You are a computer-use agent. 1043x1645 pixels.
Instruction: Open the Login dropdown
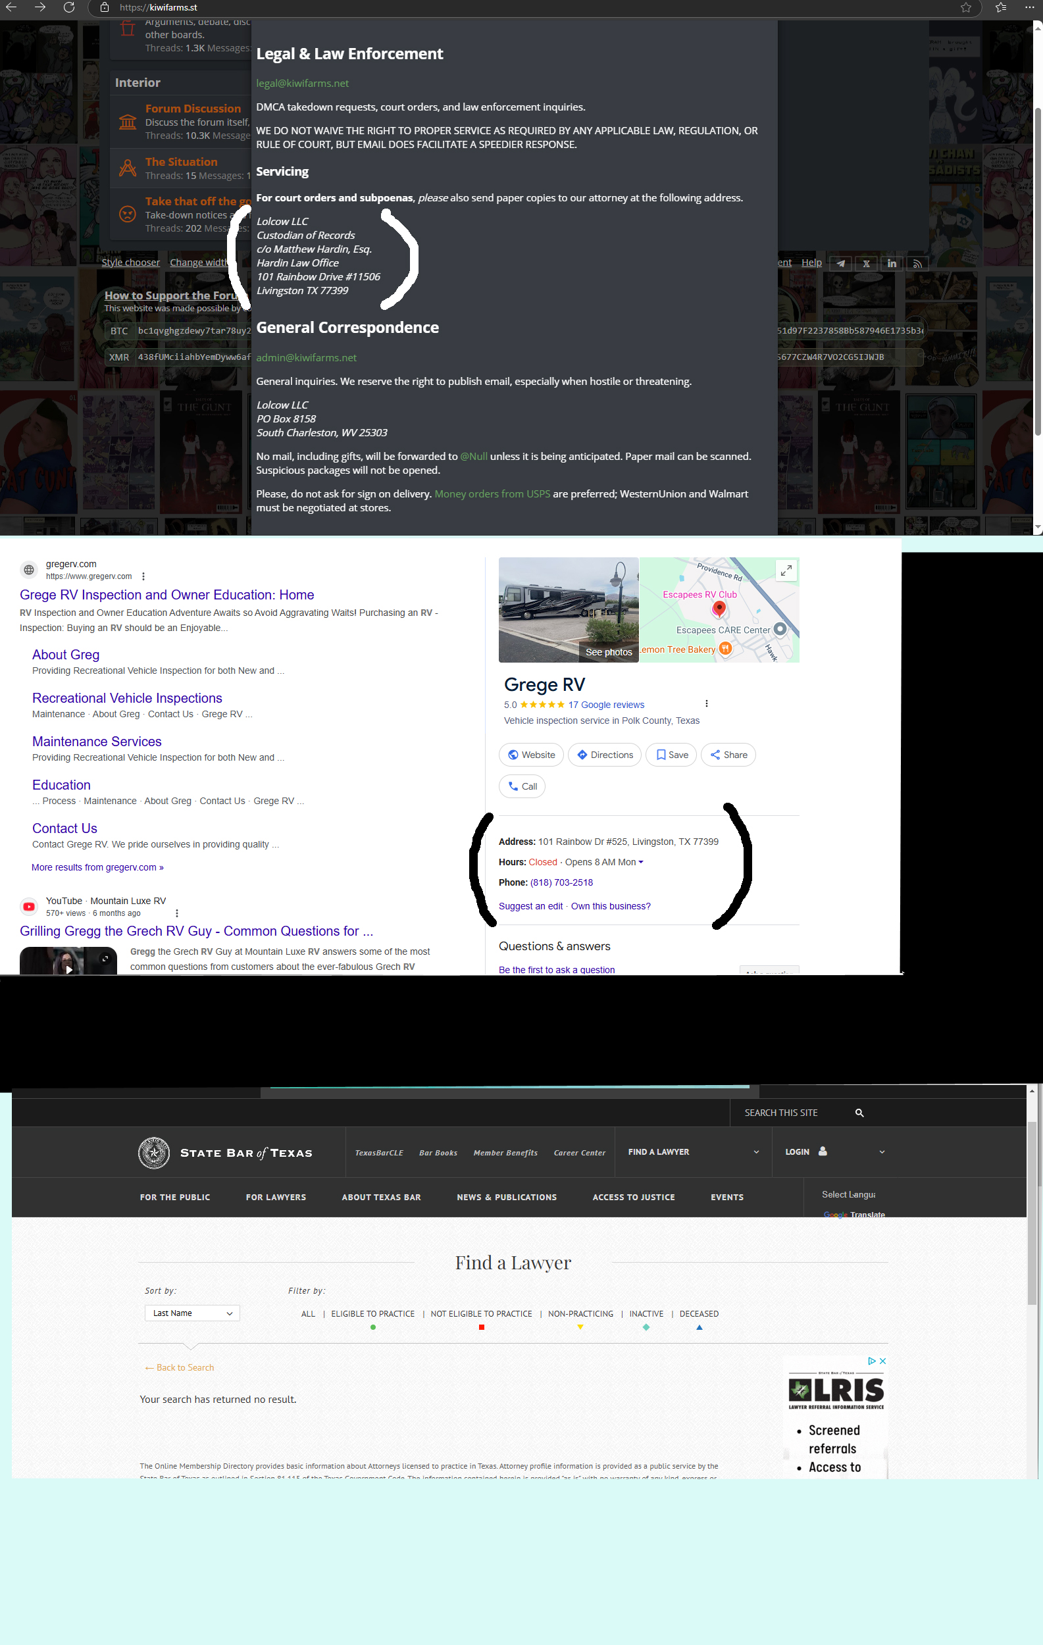click(x=834, y=1151)
